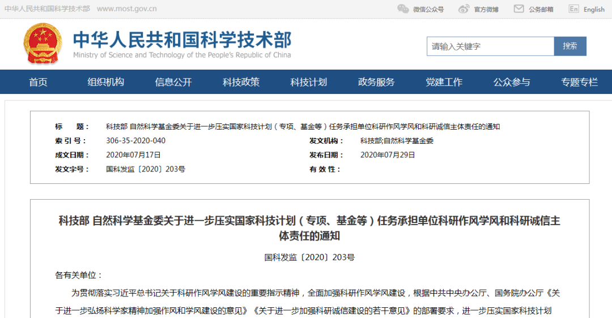Click the WeChat 微信公众号 icon
Screen dimensions: 612x318
point(403,9)
